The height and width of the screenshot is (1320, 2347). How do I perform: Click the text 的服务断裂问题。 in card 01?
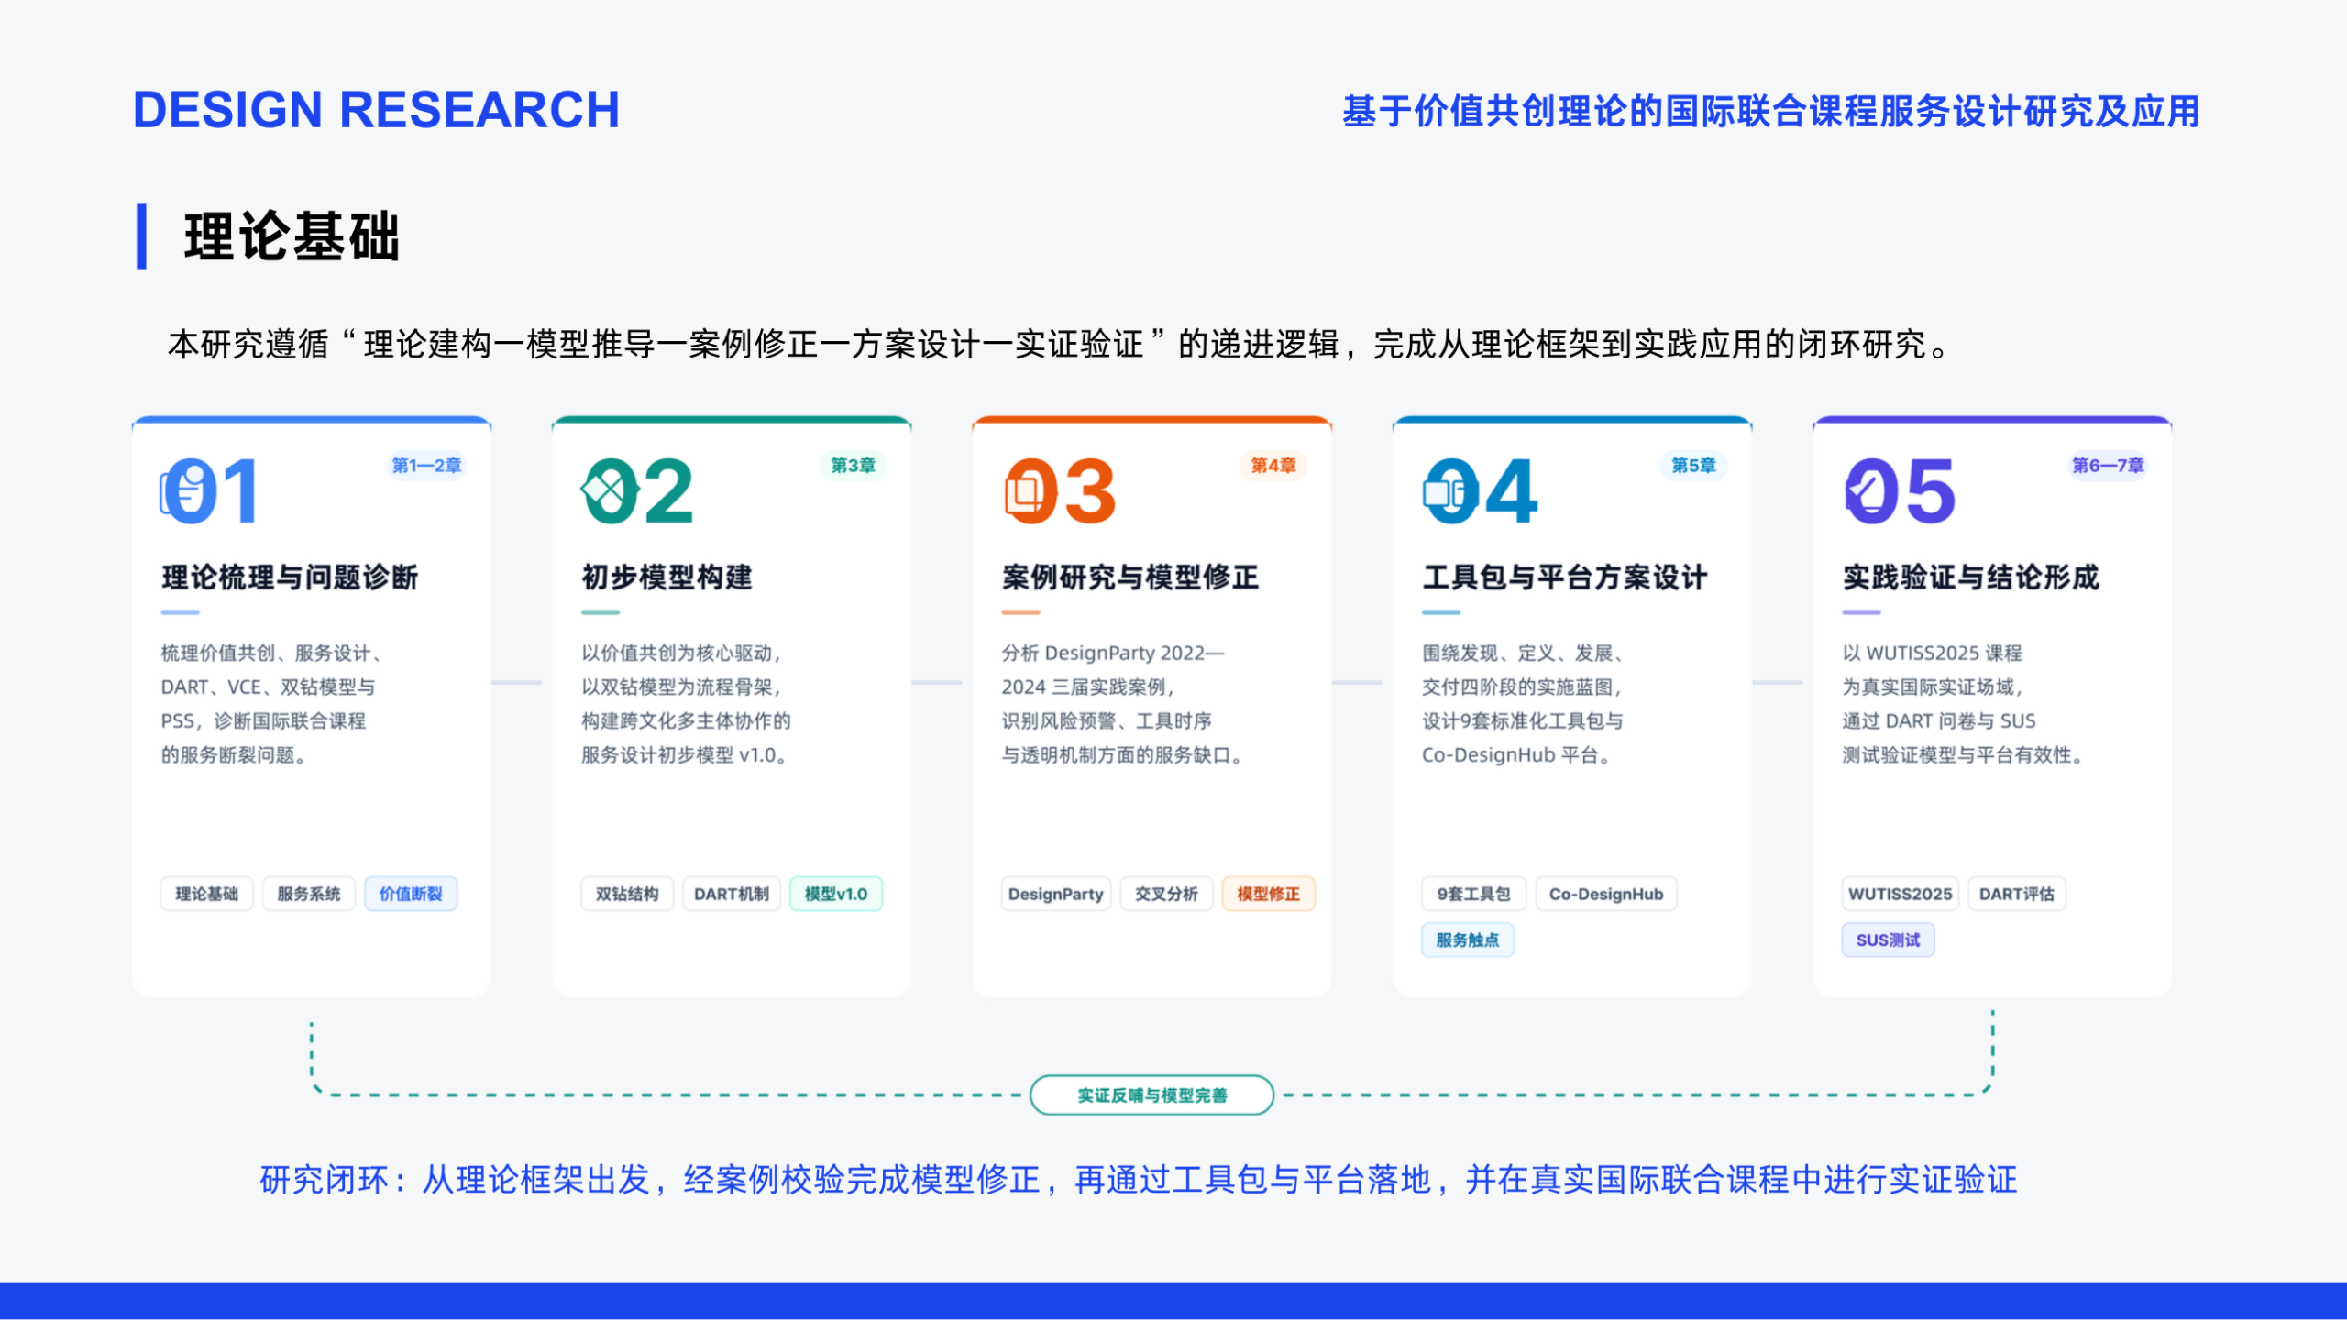pos(237,755)
